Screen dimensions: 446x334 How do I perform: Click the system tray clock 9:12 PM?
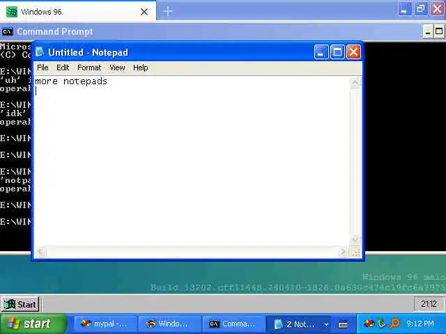tap(420, 324)
